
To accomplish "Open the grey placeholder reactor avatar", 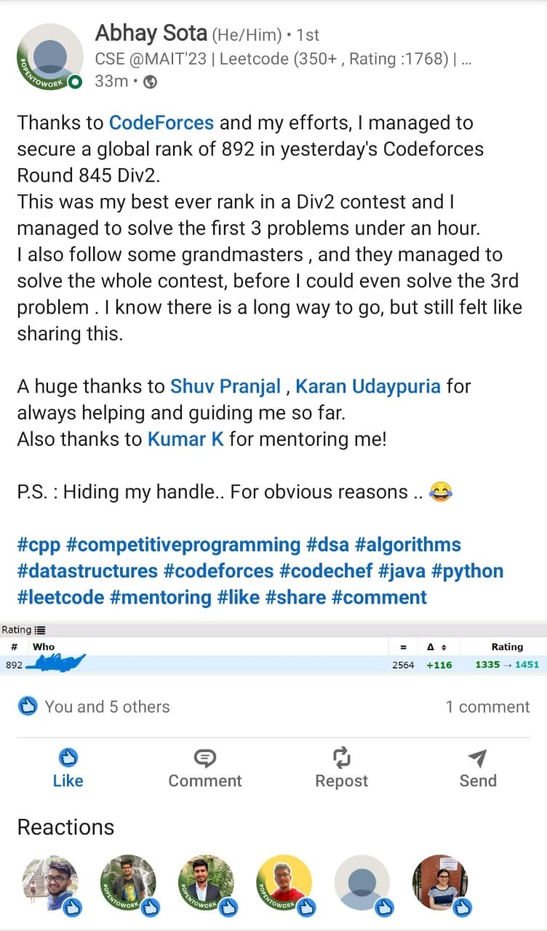I will tap(362, 882).
